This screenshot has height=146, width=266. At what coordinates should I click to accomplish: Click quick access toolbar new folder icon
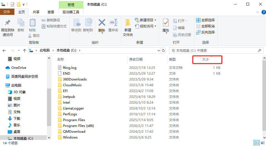click(x=19, y=4)
